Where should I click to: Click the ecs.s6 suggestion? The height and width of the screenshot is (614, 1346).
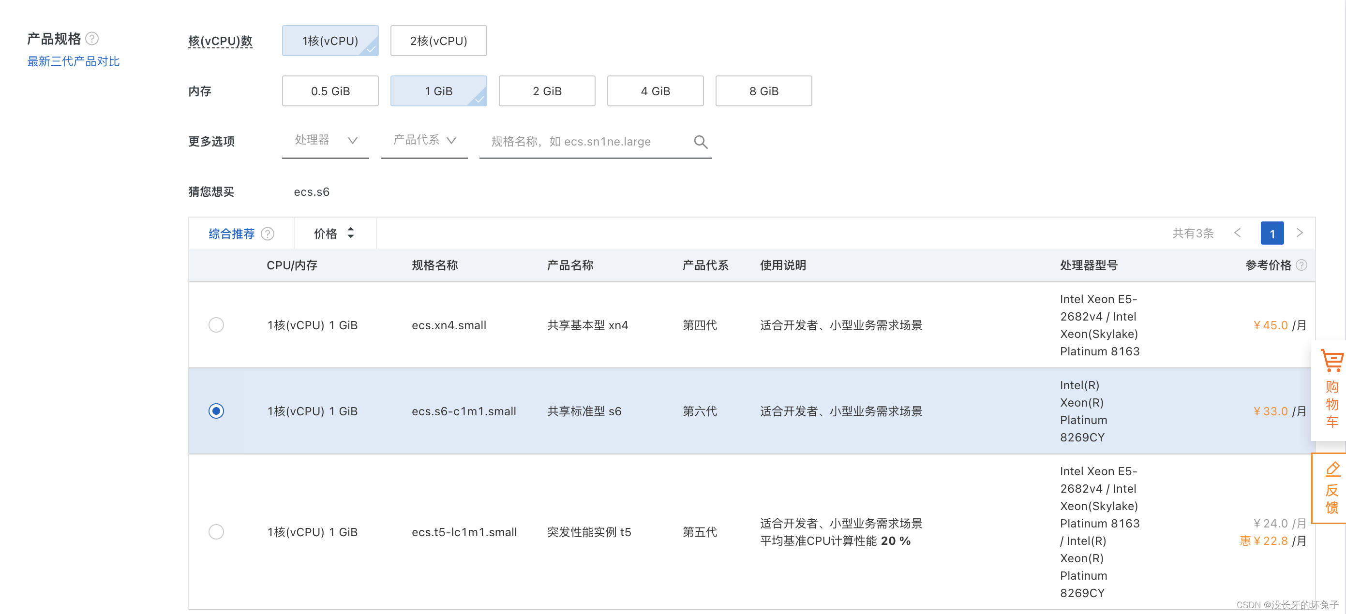coord(312,192)
